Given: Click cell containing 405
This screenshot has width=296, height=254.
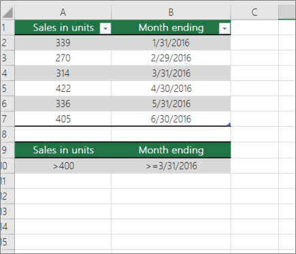Looking at the screenshot, I should pyautogui.click(x=63, y=118).
